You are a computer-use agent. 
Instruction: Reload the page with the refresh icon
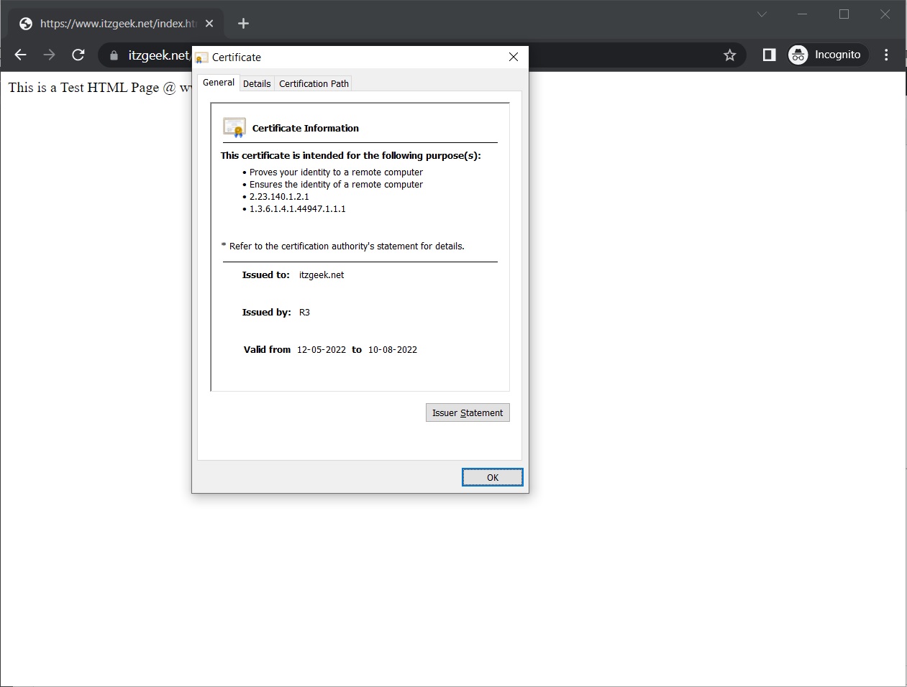point(78,55)
